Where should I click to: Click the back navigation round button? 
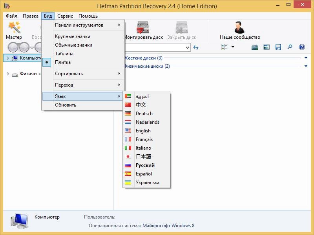(13, 47)
